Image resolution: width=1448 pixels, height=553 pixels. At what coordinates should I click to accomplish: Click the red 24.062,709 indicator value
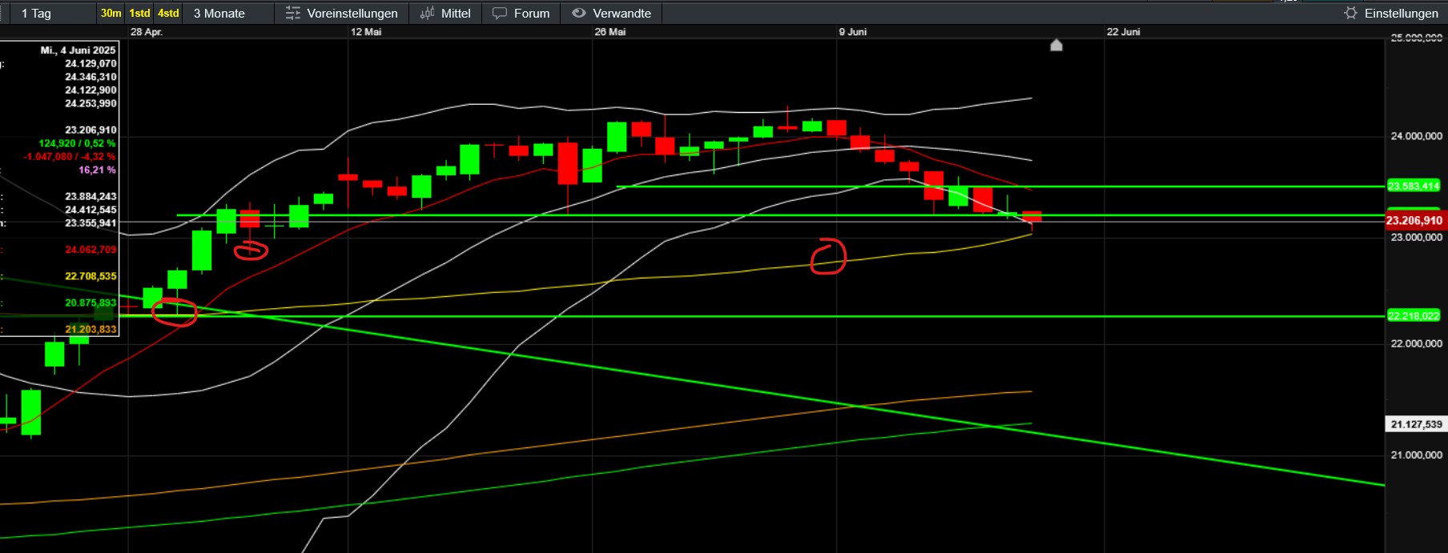click(x=90, y=250)
